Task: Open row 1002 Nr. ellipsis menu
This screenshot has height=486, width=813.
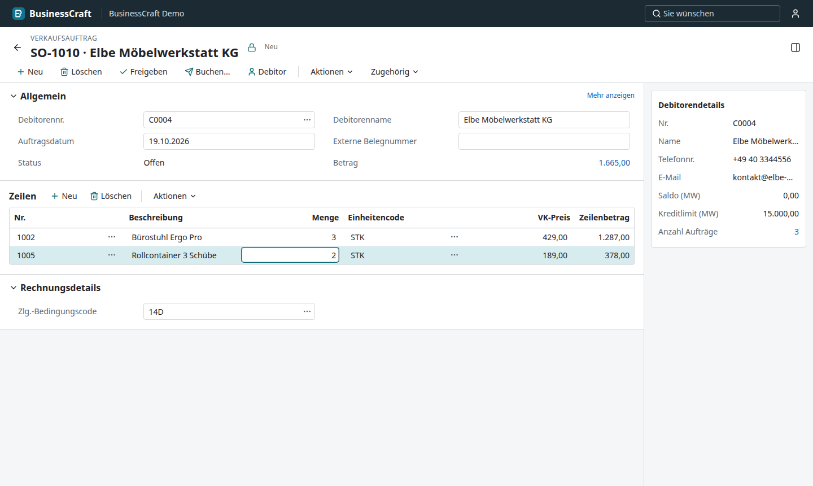Action: (x=112, y=237)
